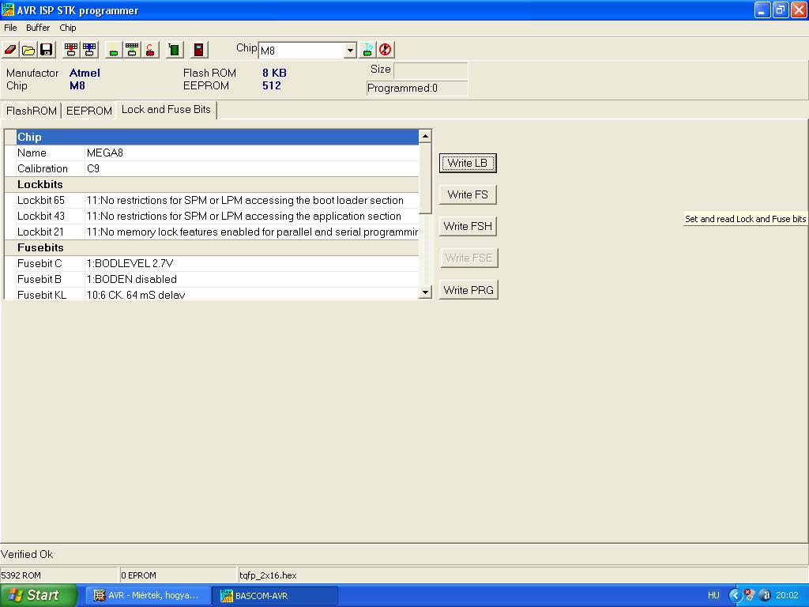Screen dimensions: 809x607
Task: Click the tqfp_2x16.hex filename in status bar
Action: coord(268,575)
